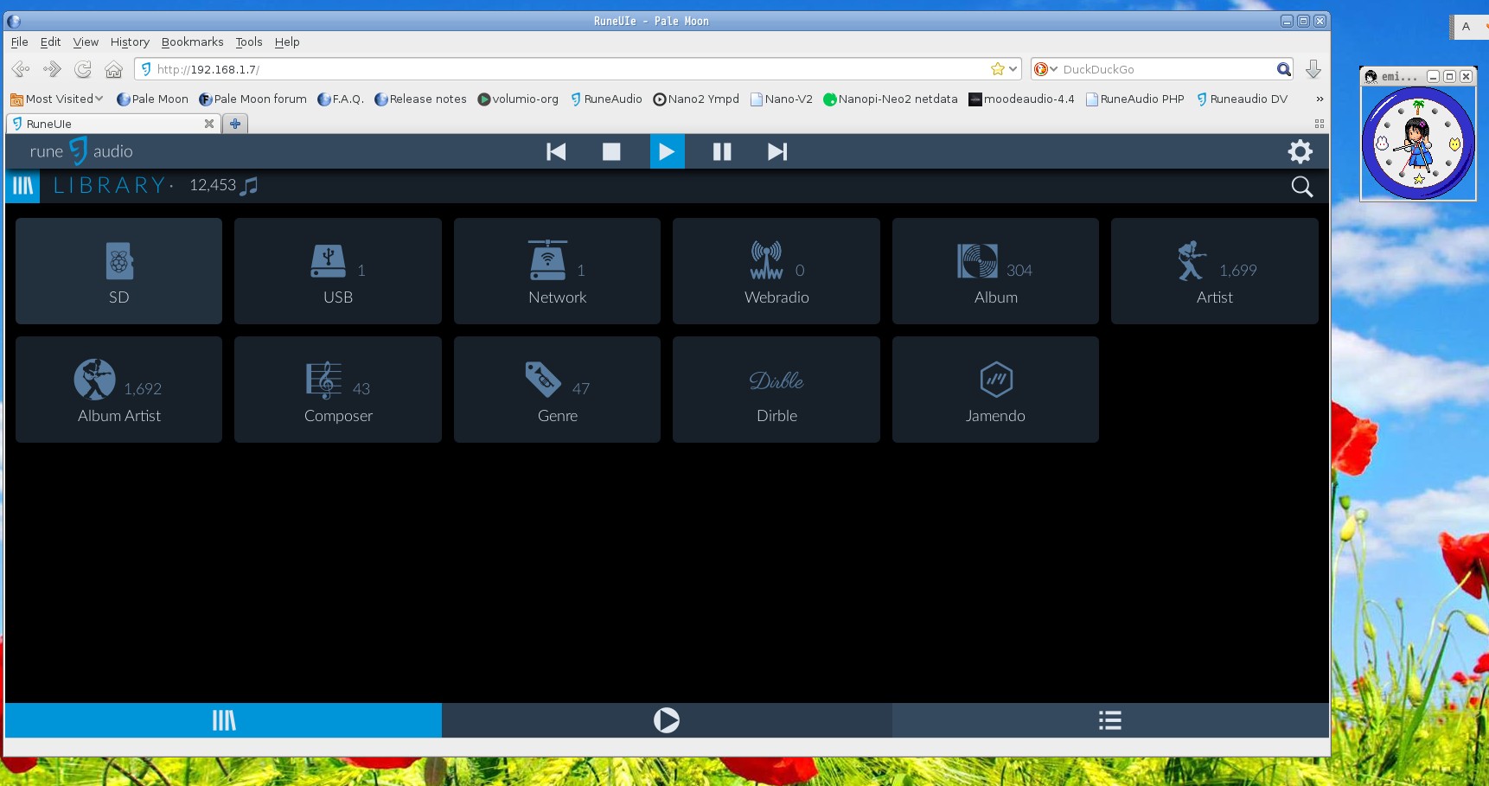Open the Network music source
Image resolution: width=1489 pixels, height=786 pixels.
(x=557, y=271)
